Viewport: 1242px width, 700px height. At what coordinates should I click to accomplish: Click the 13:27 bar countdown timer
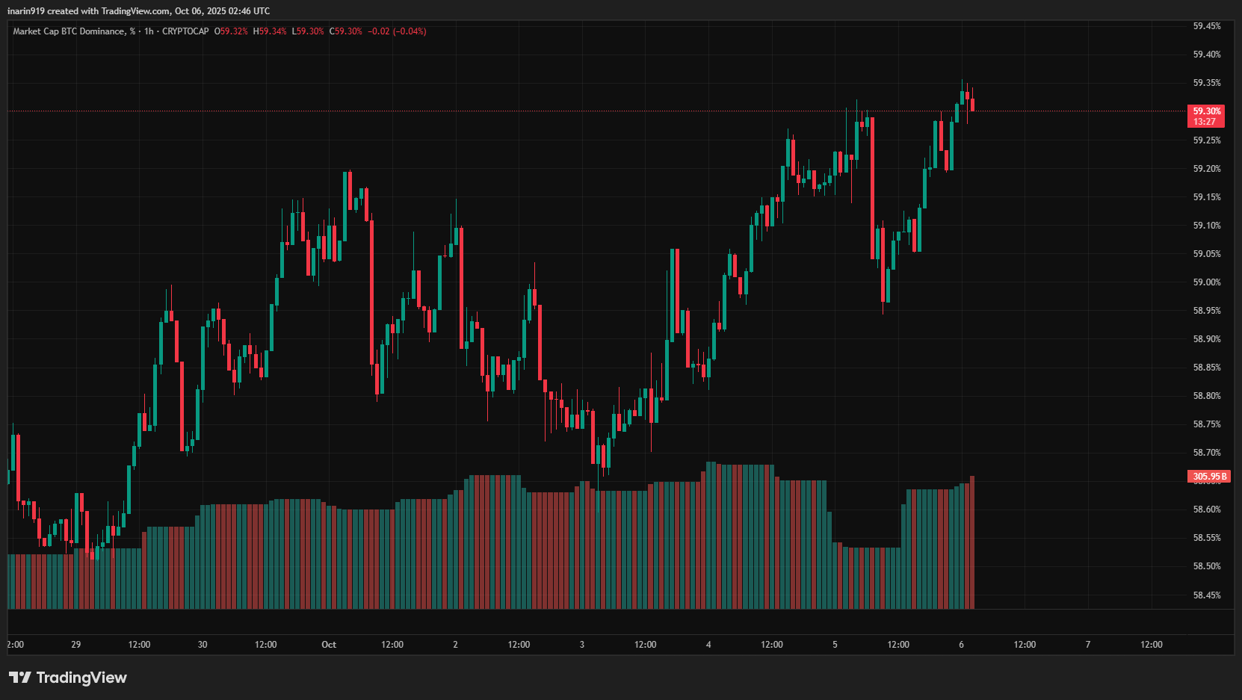(x=1204, y=122)
